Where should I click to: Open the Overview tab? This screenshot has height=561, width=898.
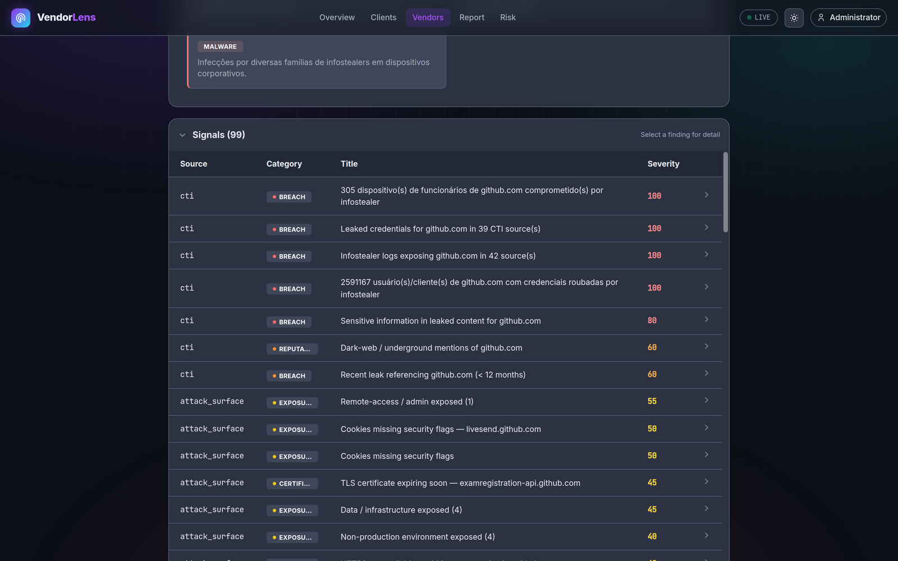337,17
